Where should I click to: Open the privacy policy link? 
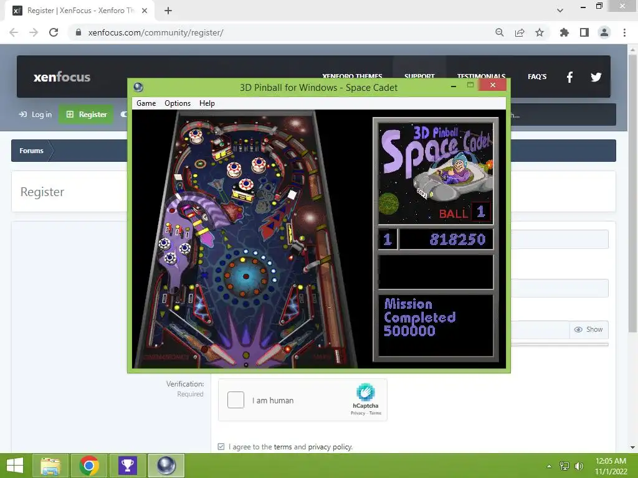click(330, 447)
